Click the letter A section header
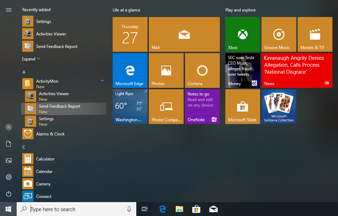The width and height of the screenshot is (338, 216). [x=24, y=72]
